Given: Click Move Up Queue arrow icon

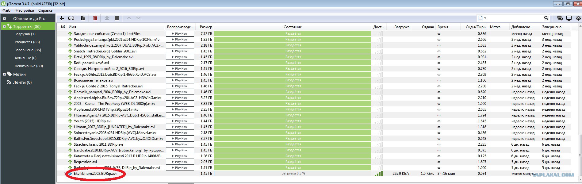Looking at the screenshot, I should [x=129, y=18].
